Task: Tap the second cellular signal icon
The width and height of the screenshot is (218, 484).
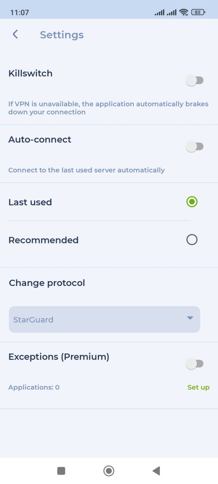Action: [x=171, y=12]
